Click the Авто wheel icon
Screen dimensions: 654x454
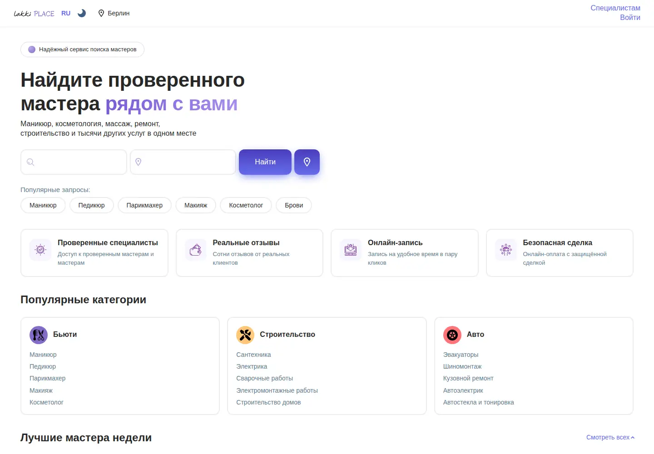pos(452,335)
